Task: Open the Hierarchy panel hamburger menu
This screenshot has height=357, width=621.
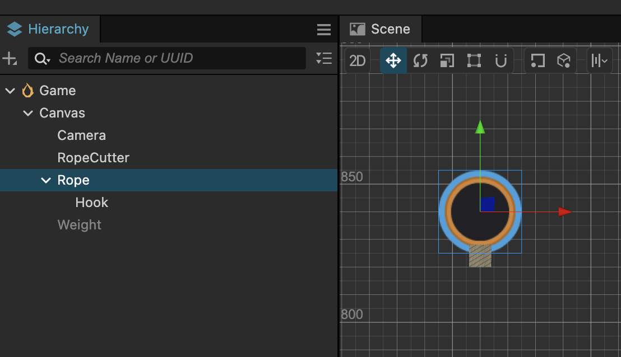Action: [x=324, y=30]
